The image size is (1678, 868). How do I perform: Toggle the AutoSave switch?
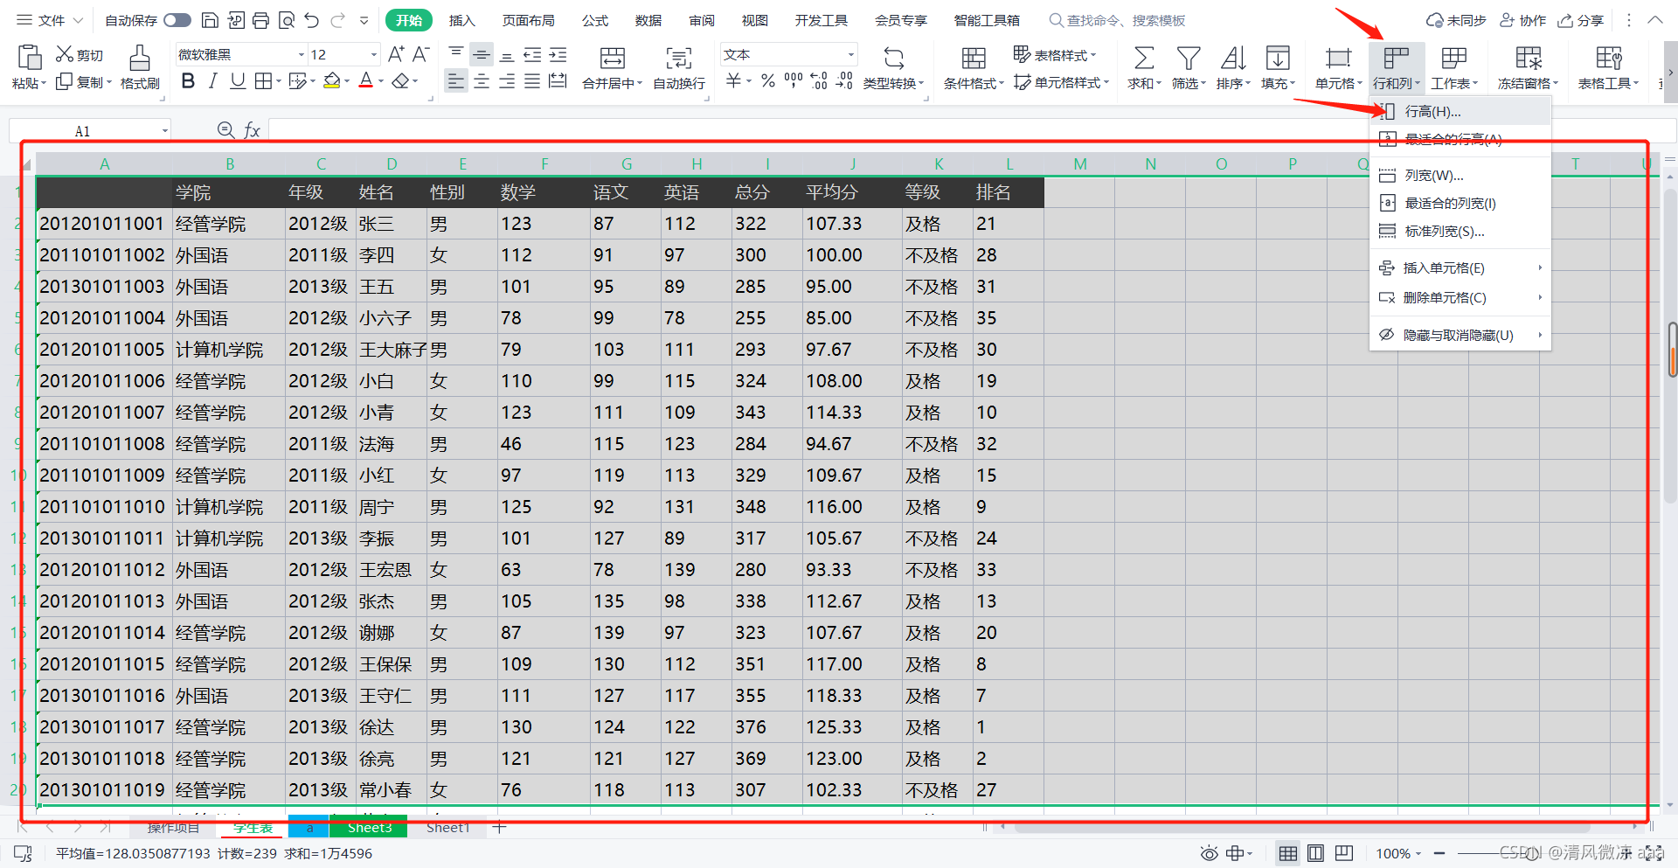(x=177, y=20)
